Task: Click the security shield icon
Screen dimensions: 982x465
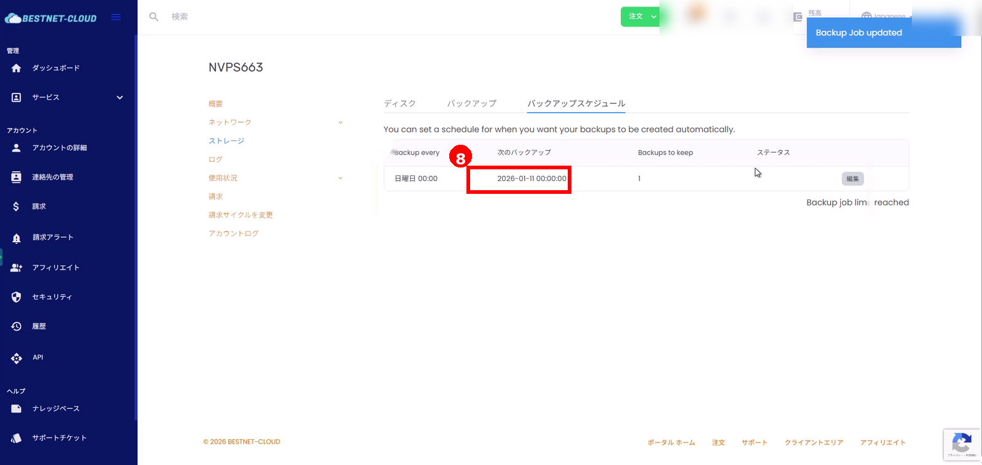Action: 17,297
